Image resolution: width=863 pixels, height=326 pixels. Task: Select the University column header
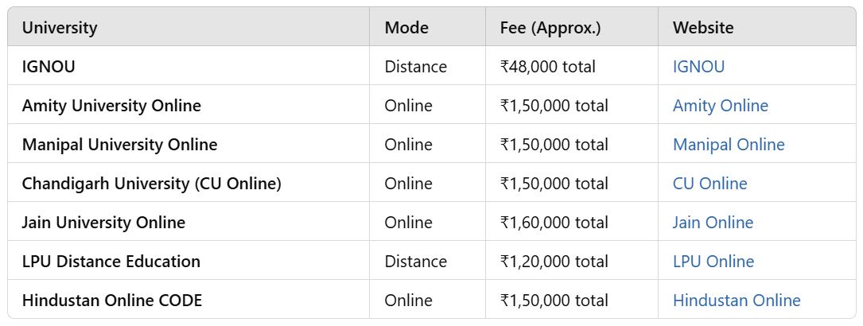pos(60,28)
